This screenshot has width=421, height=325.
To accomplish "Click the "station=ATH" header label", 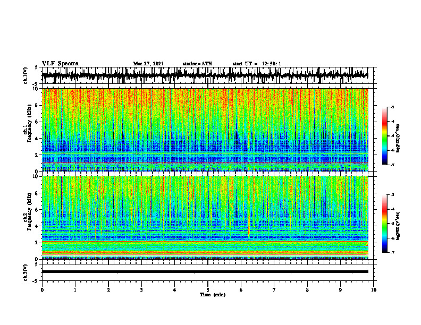I will pyautogui.click(x=197, y=64).
